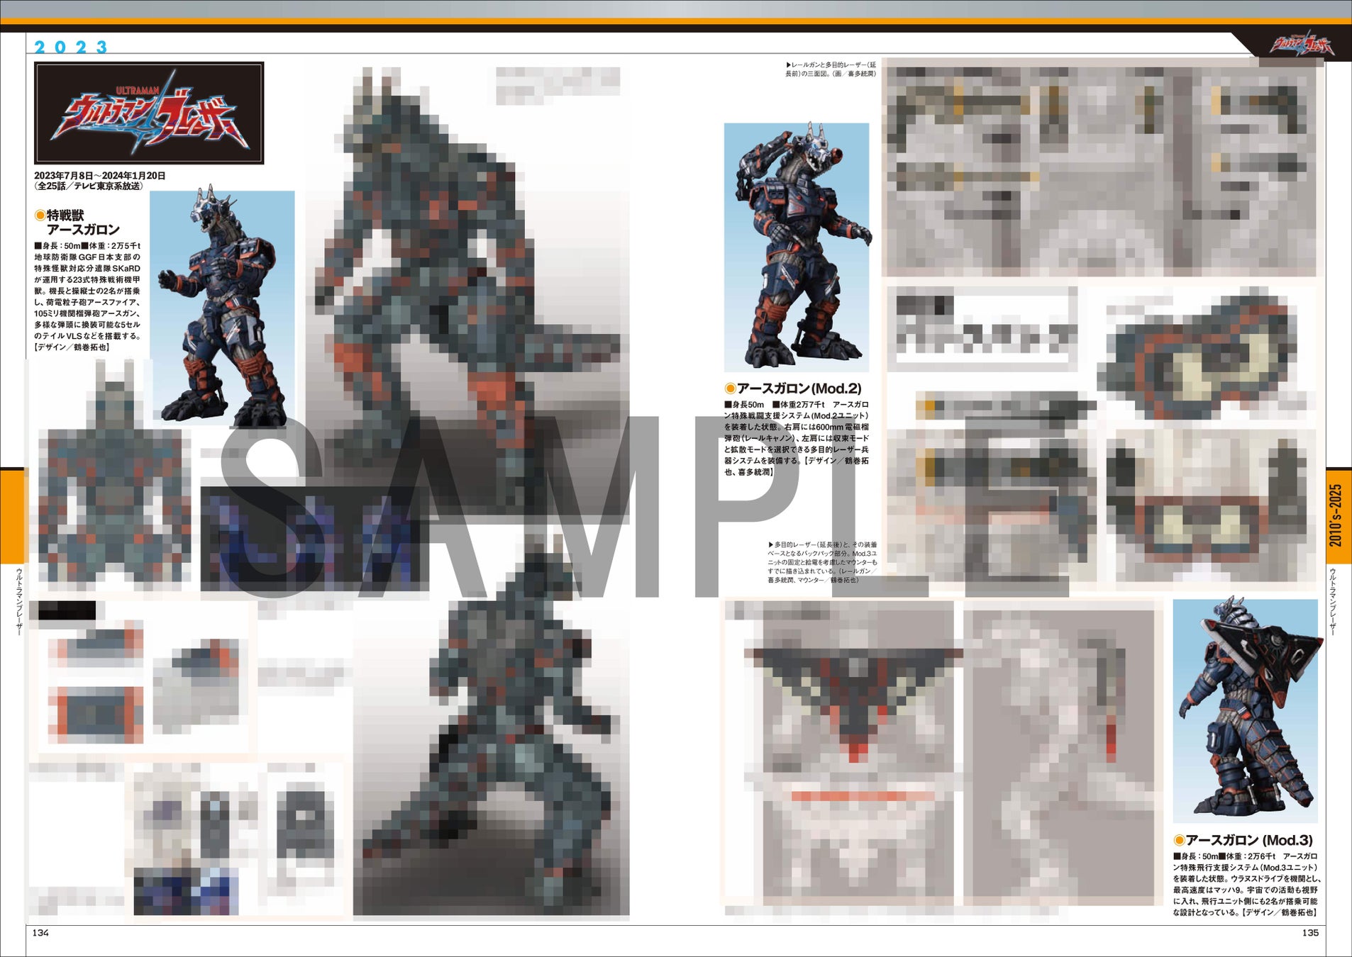Open the base Earth Garon photo with the blue backdrop
1352x957 pixels.
[222, 308]
